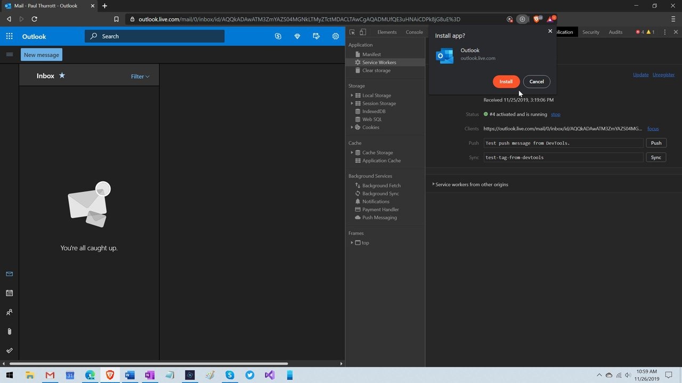Open the Security tab in DevTools
Image resolution: width=682 pixels, height=383 pixels.
point(590,32)
